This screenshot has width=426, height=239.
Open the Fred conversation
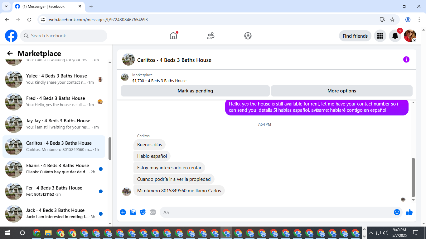click(x=54, y=102)
